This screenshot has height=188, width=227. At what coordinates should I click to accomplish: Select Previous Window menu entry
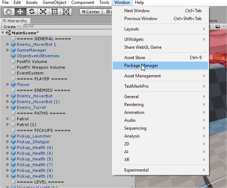[160, 19]
